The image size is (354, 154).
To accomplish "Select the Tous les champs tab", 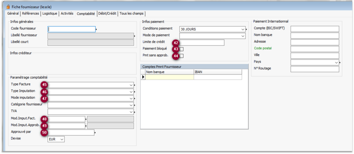I will pyautogui.click(x=132, y=13).
